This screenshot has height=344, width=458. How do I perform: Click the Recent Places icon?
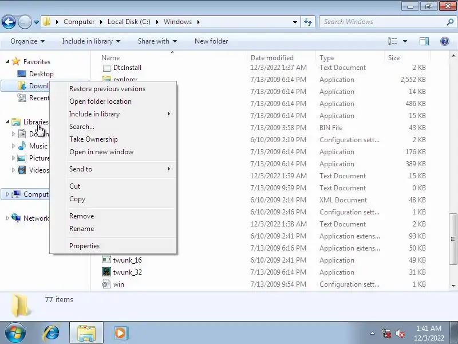click(22, 97)
